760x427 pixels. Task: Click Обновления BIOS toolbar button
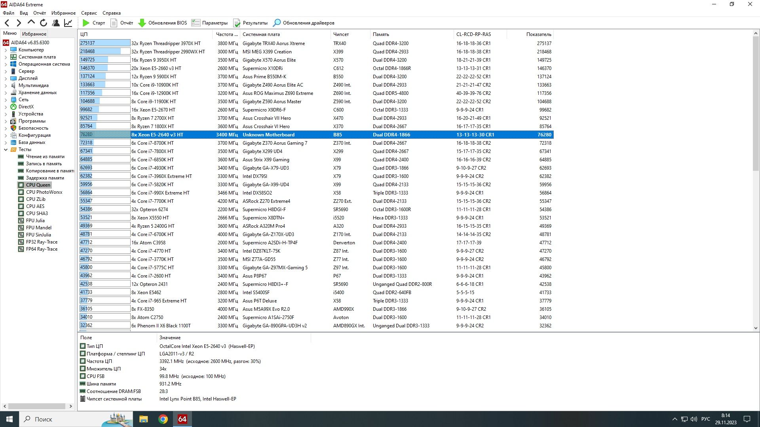(162, 23)
